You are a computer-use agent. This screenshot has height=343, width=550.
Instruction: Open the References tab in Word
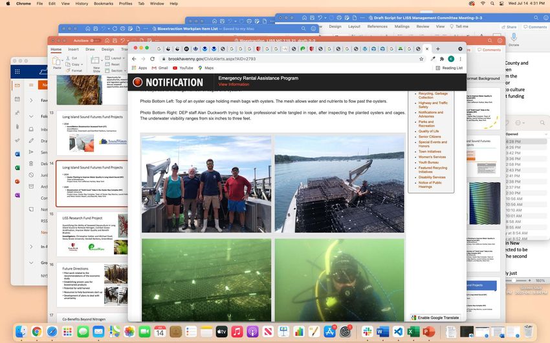377,26
